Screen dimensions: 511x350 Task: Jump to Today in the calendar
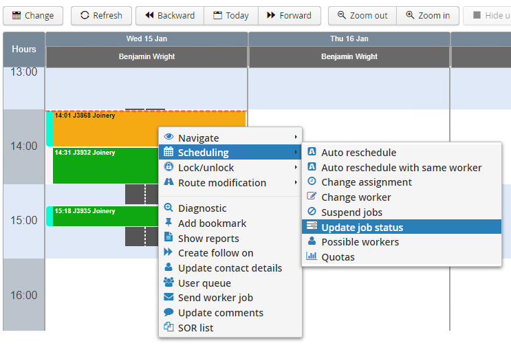(230, 15)
